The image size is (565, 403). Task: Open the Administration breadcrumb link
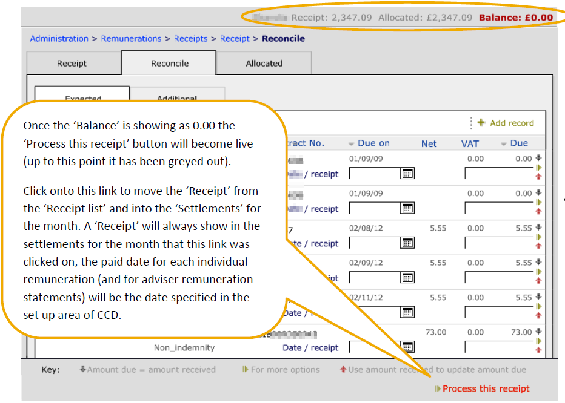[59, 39]
